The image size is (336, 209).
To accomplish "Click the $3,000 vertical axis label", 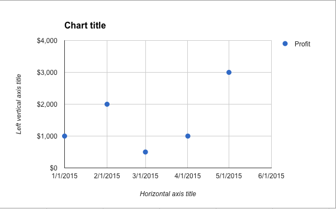I will [47, 73].
